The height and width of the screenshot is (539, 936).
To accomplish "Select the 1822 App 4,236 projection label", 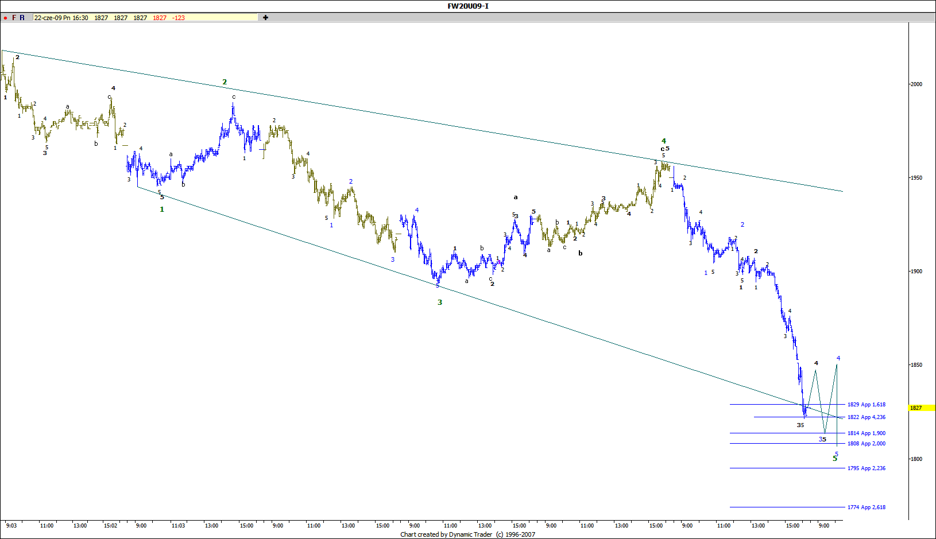I will click(x=867, y=417).
